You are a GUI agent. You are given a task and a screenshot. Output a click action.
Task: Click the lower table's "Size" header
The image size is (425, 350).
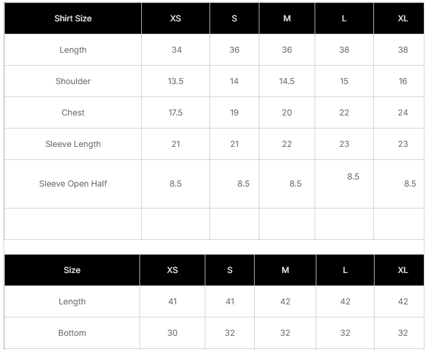[x=72, y=270]
